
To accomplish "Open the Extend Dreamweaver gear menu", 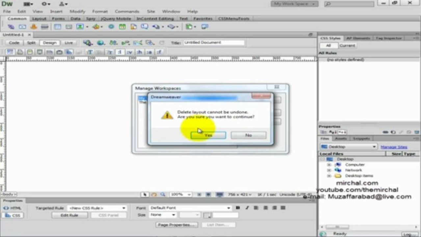I will click(x=46, y=4).
